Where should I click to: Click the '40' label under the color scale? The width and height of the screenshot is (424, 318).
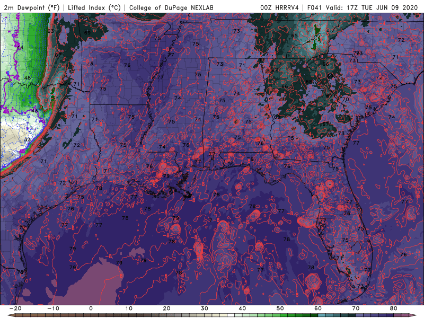tap(242, 308)
